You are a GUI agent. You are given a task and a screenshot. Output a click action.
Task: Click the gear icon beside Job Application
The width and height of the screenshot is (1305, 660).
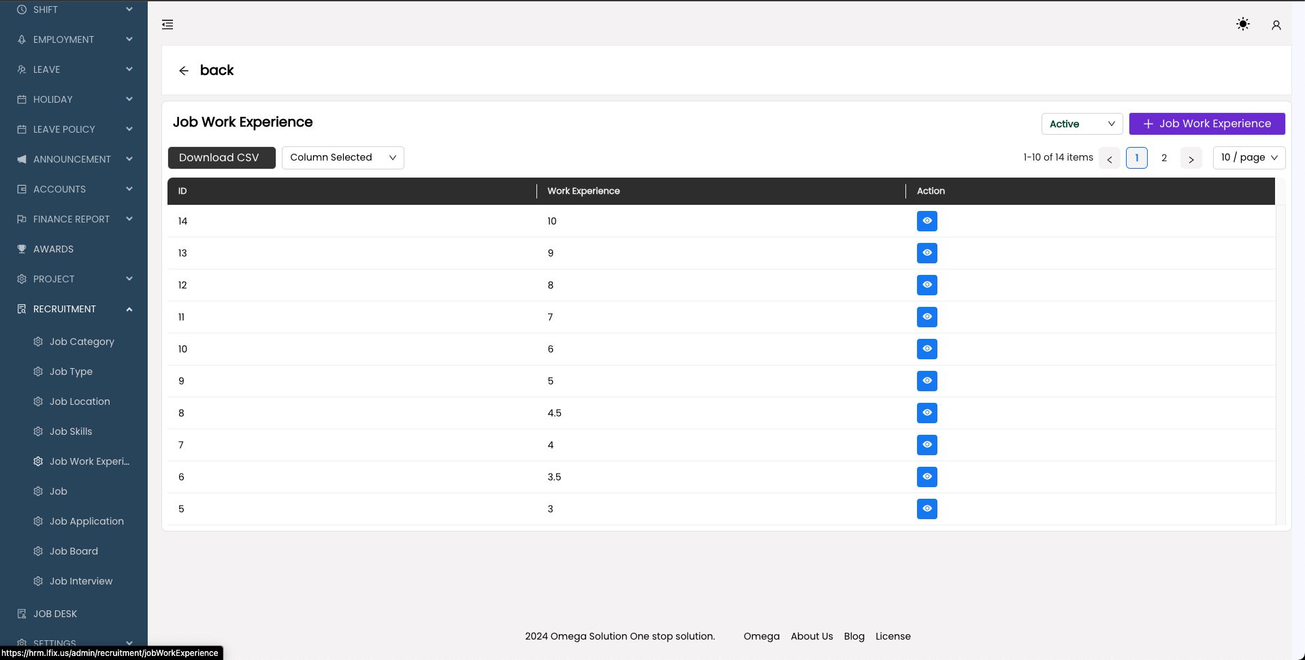coord(38,521)
